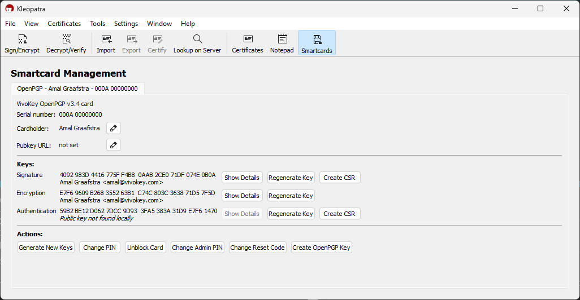
Task: Open the Settings menu
Action: pyautogui.click(x=126, y=24)
